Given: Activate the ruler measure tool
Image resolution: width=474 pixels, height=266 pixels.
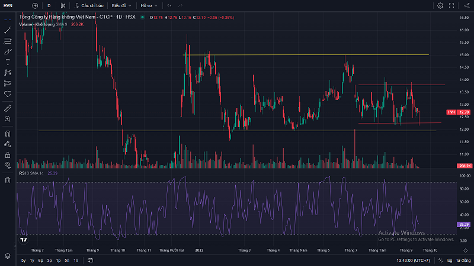Looking at the screenshot, I should click(8, 108).
